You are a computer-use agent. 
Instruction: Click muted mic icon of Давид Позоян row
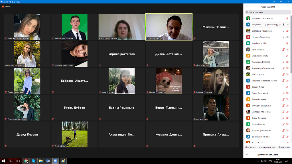click(283, 124)
